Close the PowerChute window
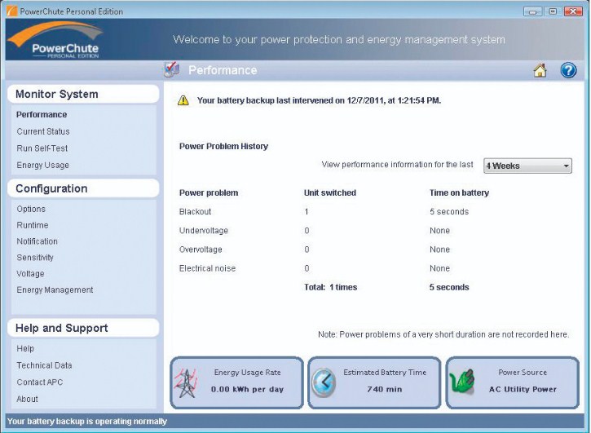The height and width of the screenshot is (433, 591). (x=573, y=11)
